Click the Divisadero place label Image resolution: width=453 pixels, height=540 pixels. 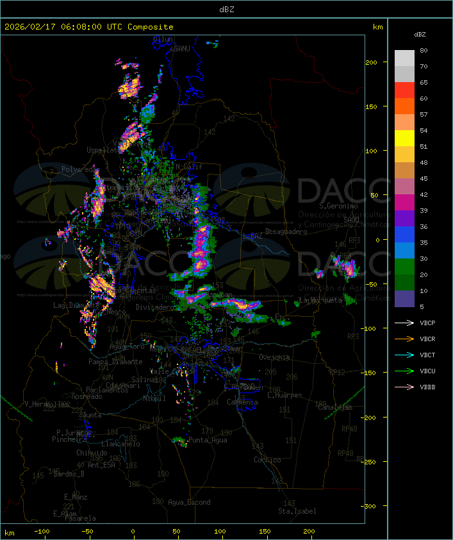(x=154, y=307)
